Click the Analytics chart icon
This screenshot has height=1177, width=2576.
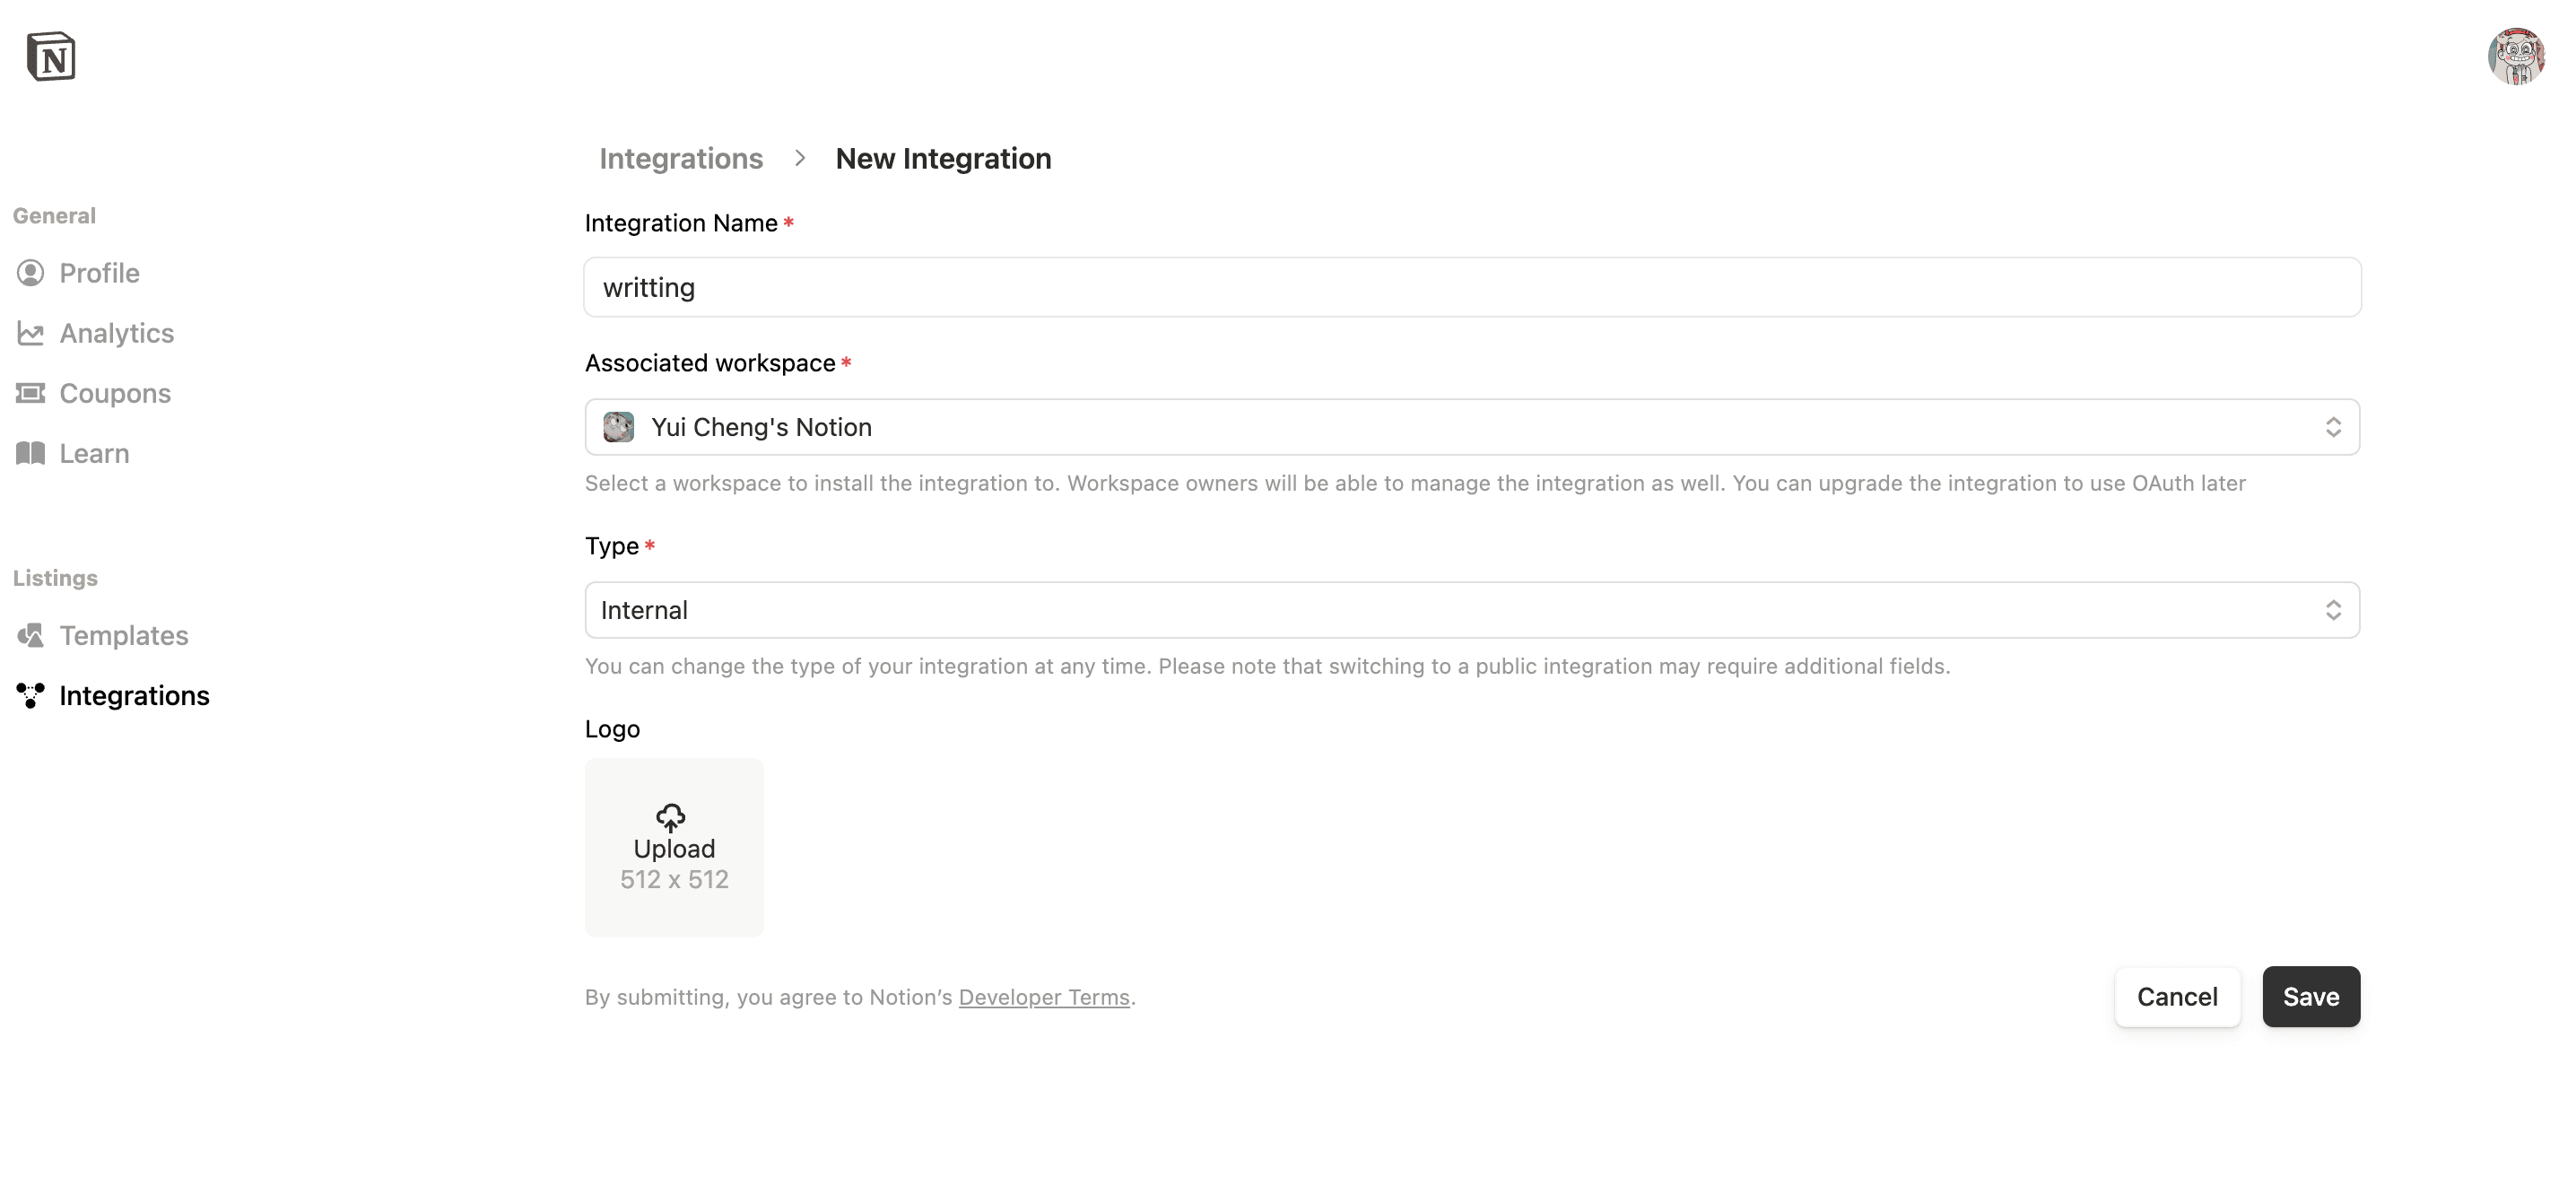pyautogui.click(x=31, y=333)
